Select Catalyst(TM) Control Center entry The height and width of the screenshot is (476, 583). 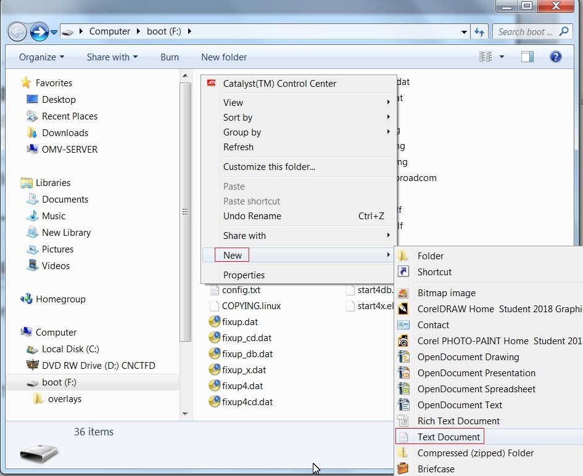tap(279, 84)
